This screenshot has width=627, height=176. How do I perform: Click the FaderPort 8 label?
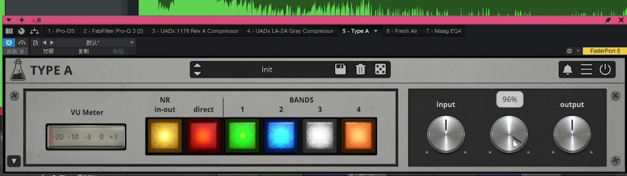[x=605, y=51]
